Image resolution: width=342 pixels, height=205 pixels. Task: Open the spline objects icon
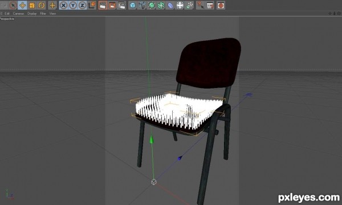[142, 5]
